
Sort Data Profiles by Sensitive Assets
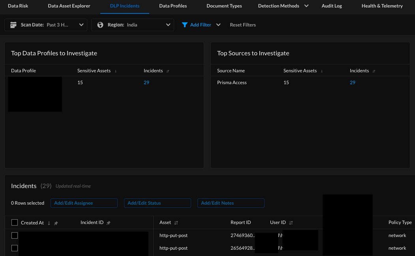click(116, 71)
